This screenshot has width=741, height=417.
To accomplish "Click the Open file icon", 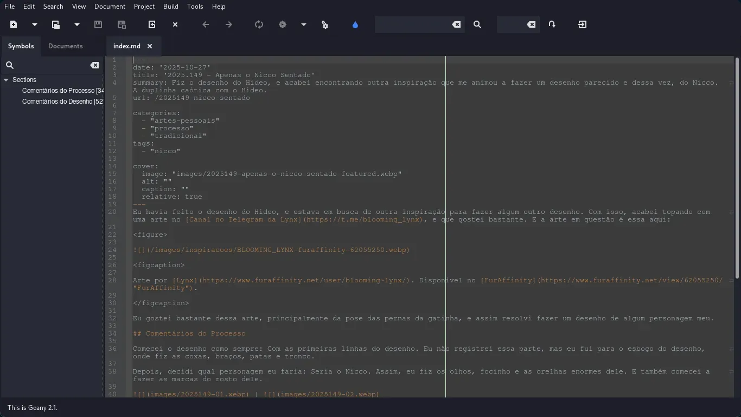I will (x=55, y=24).
